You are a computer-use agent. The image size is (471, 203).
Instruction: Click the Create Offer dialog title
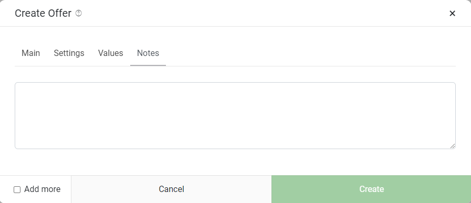pyautogui.click(x=43, y=14)
